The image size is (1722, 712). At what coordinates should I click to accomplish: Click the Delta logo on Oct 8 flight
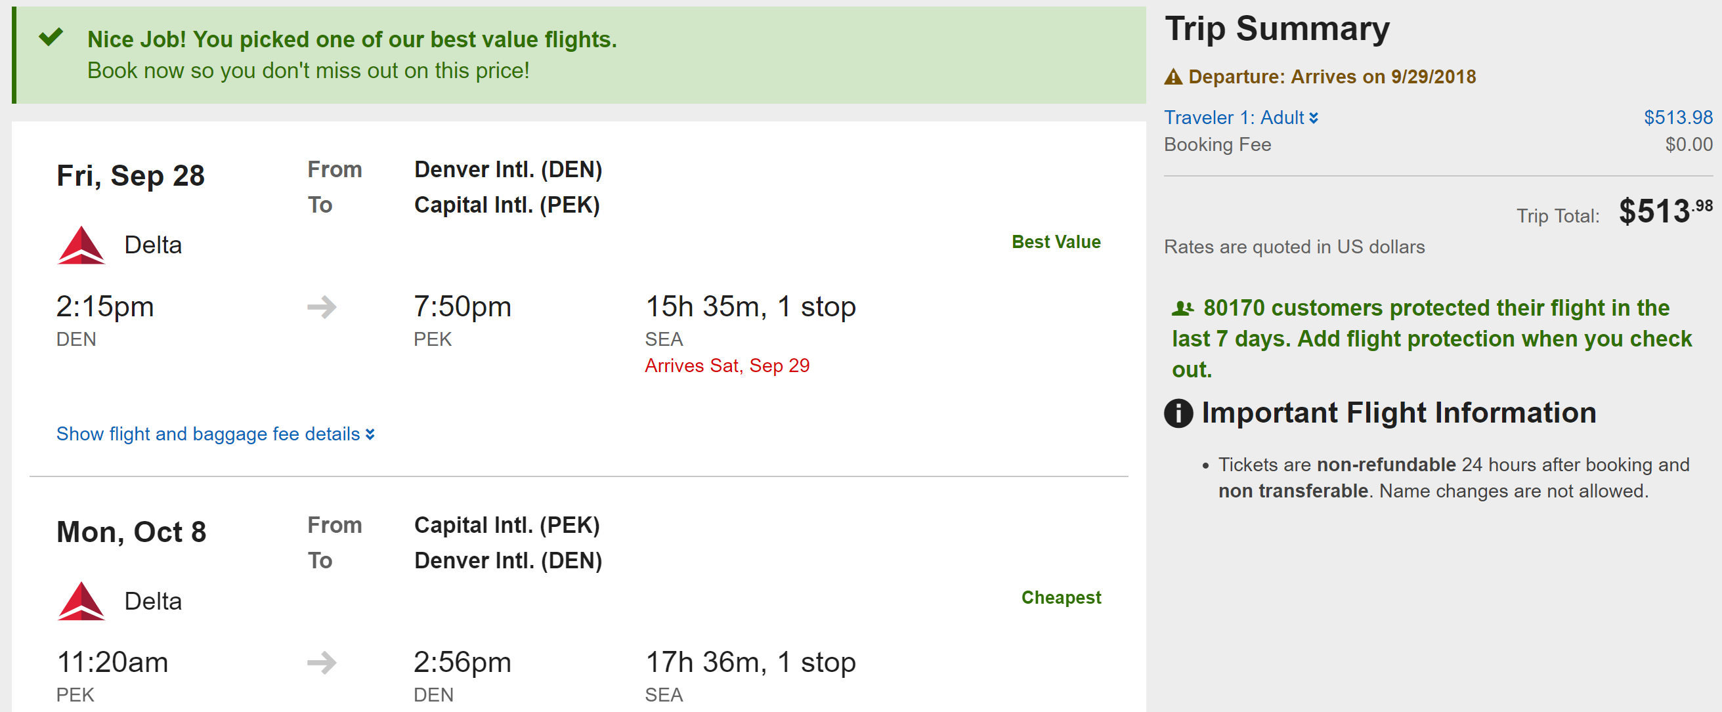pos(81,601)
